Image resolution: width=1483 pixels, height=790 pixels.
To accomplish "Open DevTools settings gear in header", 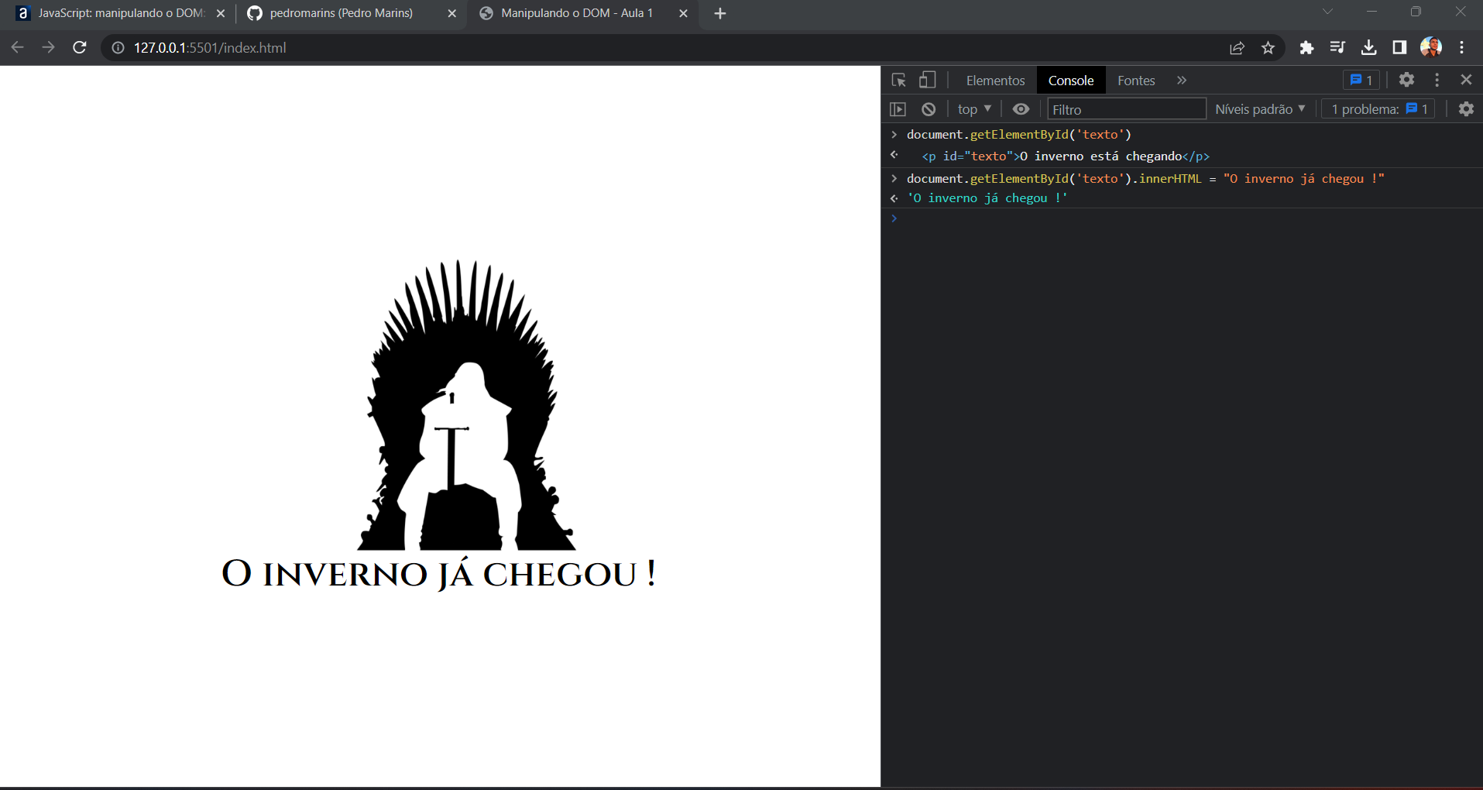I will point(1406,80).
